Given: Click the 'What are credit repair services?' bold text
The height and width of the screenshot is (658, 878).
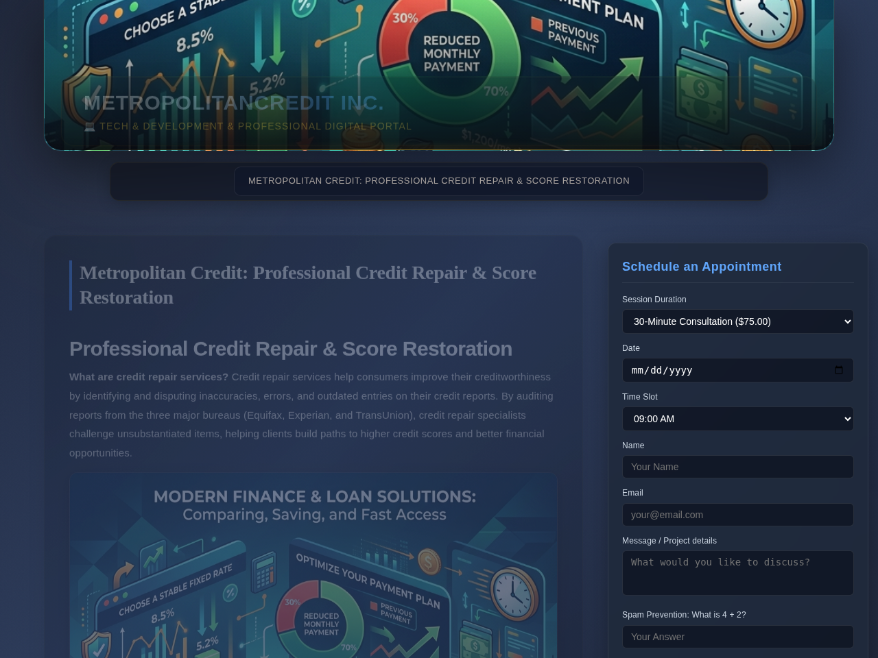Looking at the screenshot, I should [x=149, y=377].
